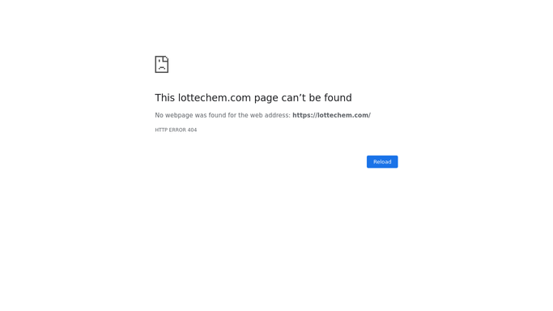Click the word "can't" in the heading

coord(293,98)
